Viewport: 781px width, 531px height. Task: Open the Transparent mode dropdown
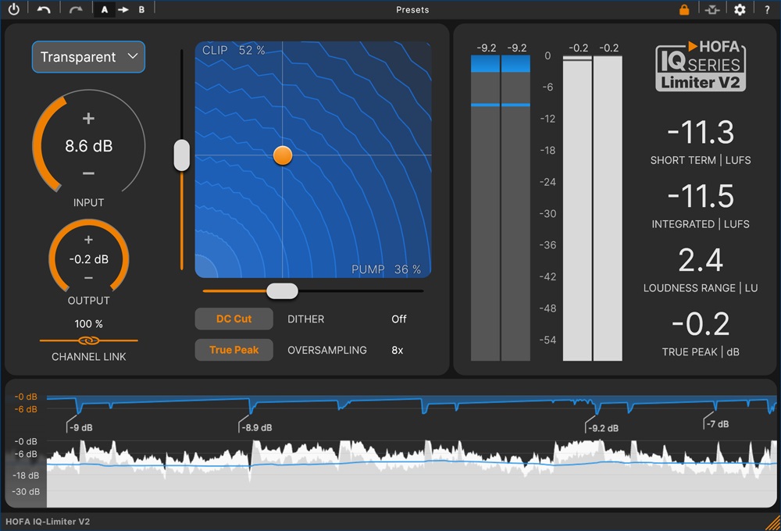(x=89, y=57)
